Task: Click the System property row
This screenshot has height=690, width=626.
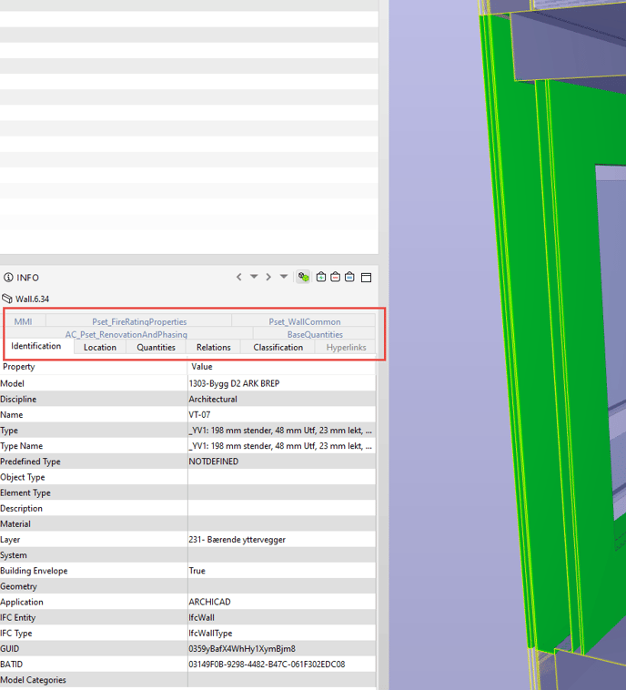Action: coord(187,555)
